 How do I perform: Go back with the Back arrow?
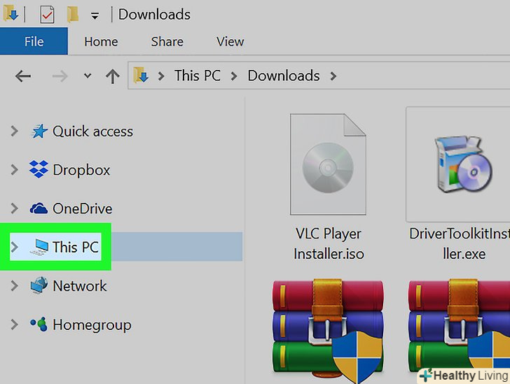point(23,76)
